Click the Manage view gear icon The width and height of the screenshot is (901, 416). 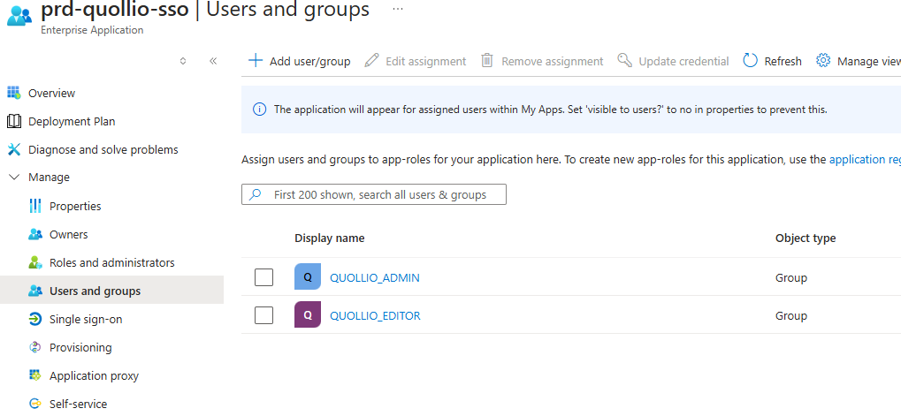coord(823,60)
